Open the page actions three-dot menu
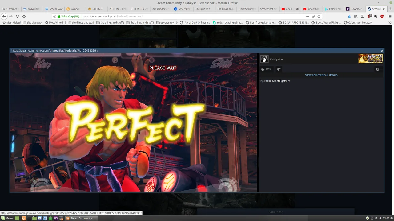394x221 pixels. tap(307, 16)
